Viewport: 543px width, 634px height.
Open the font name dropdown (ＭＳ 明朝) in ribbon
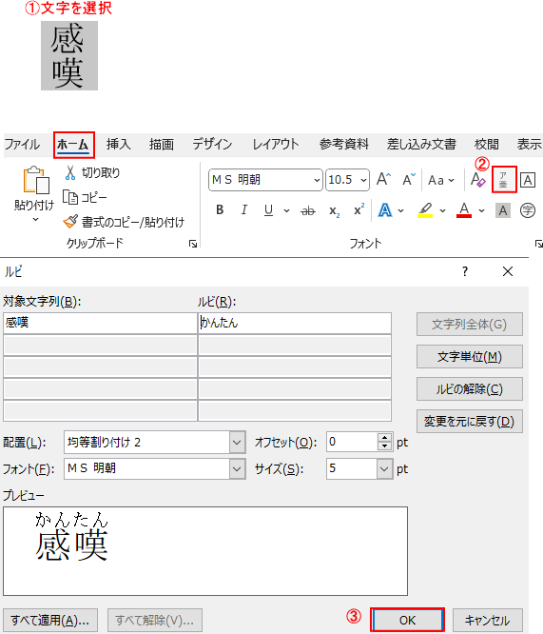(318, 180)
